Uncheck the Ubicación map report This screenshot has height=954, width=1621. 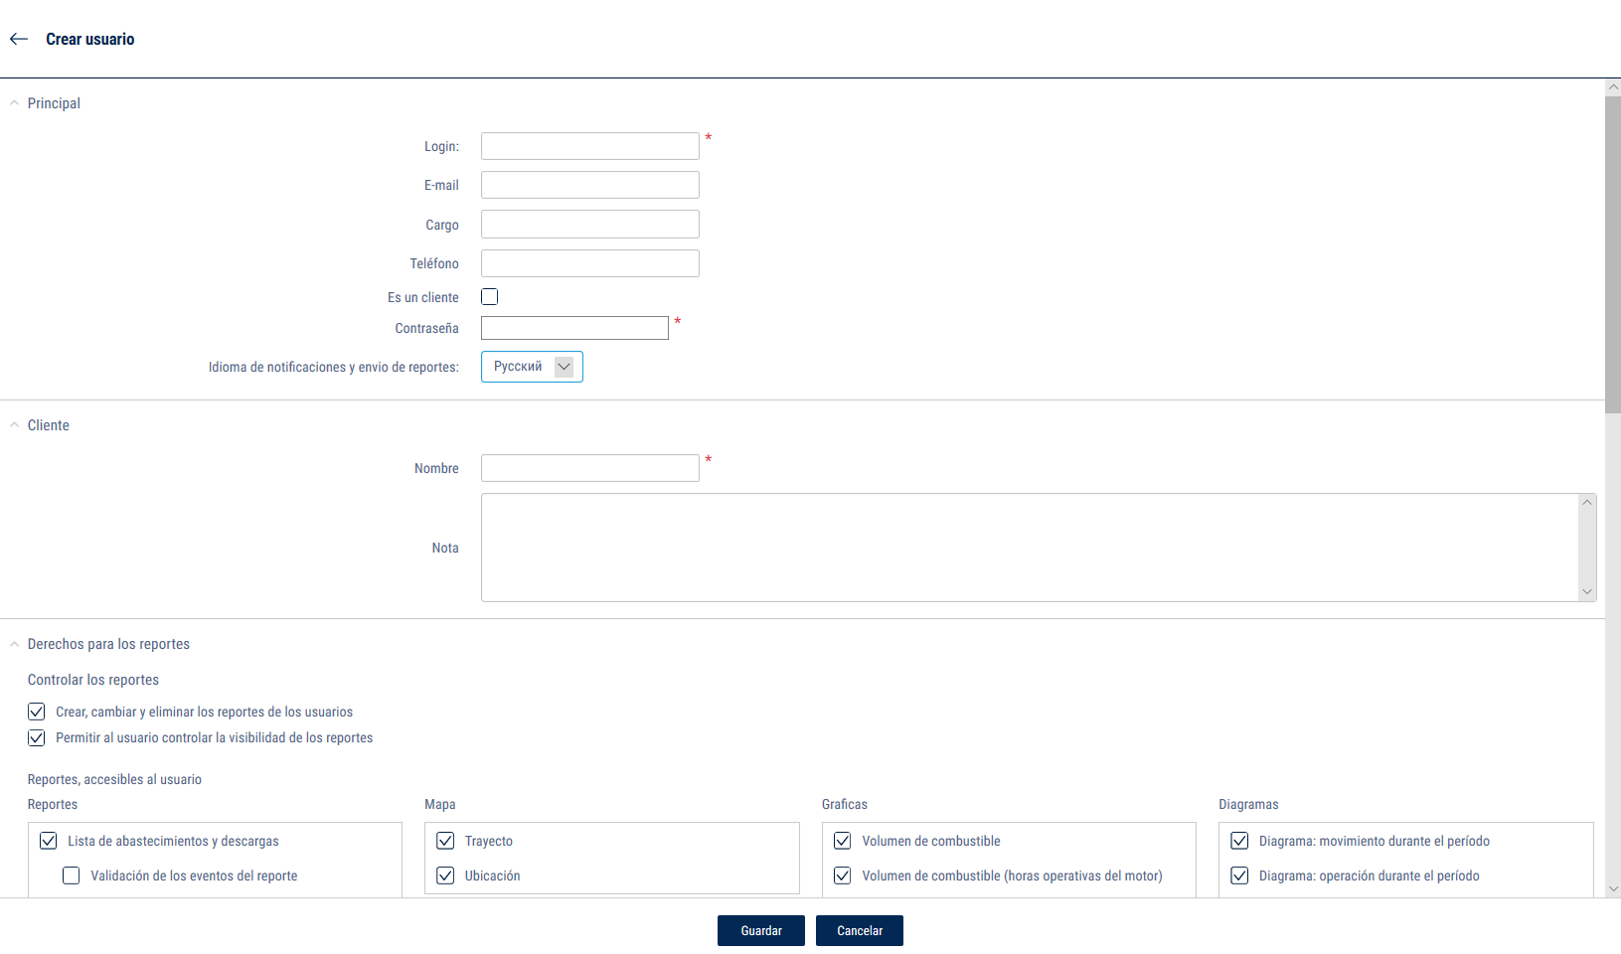click(445, 875)
